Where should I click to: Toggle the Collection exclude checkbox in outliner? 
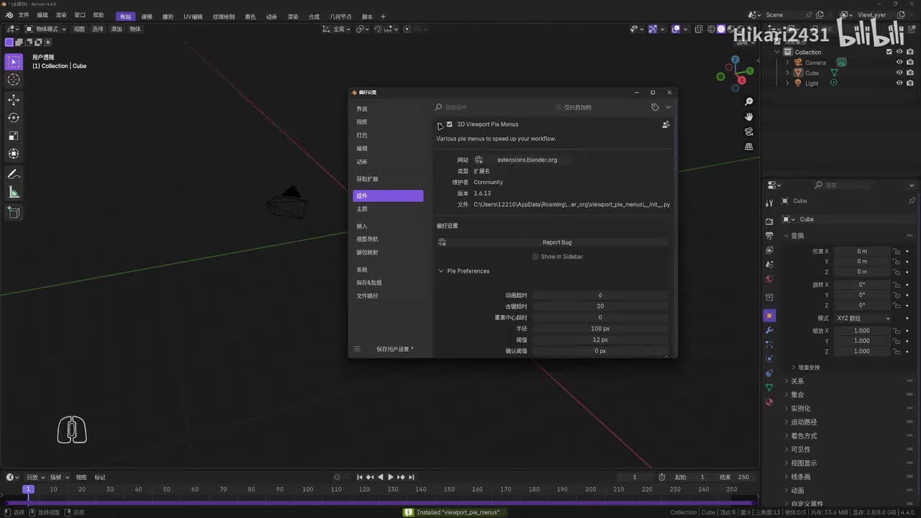[x=889, y=52]
